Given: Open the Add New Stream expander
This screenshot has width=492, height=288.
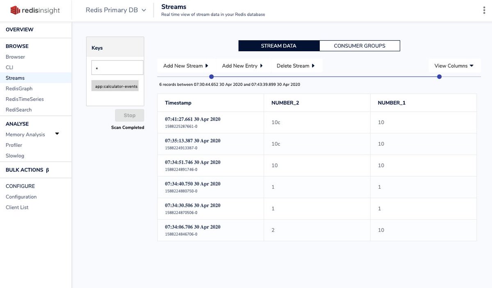Looking at the screenshot, I should click(186, 66).
